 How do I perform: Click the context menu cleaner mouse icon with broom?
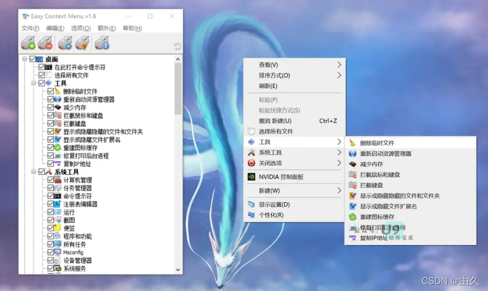pos(82,42)
